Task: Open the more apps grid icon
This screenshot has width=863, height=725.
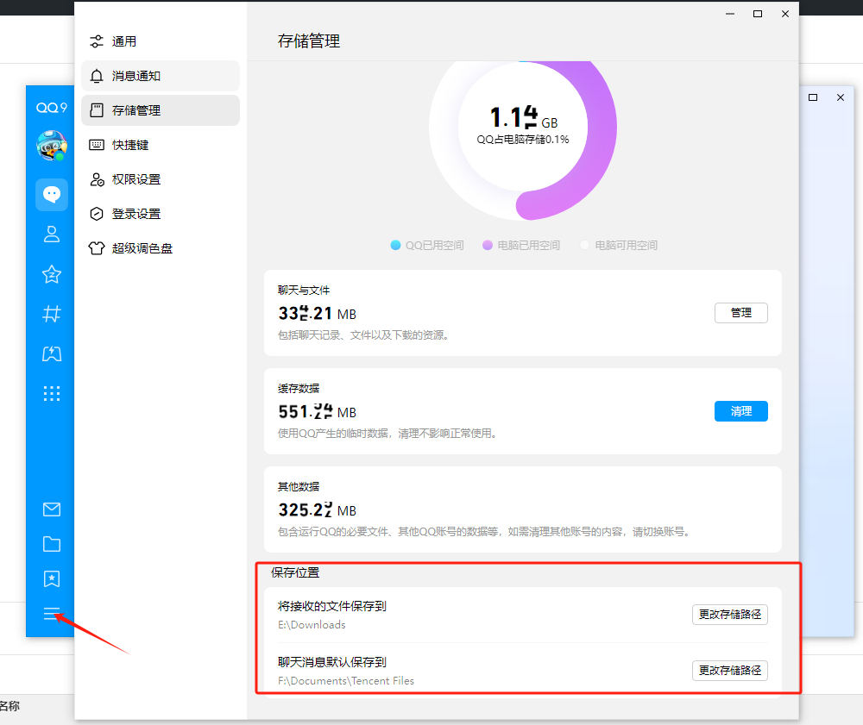Action: 52,394
